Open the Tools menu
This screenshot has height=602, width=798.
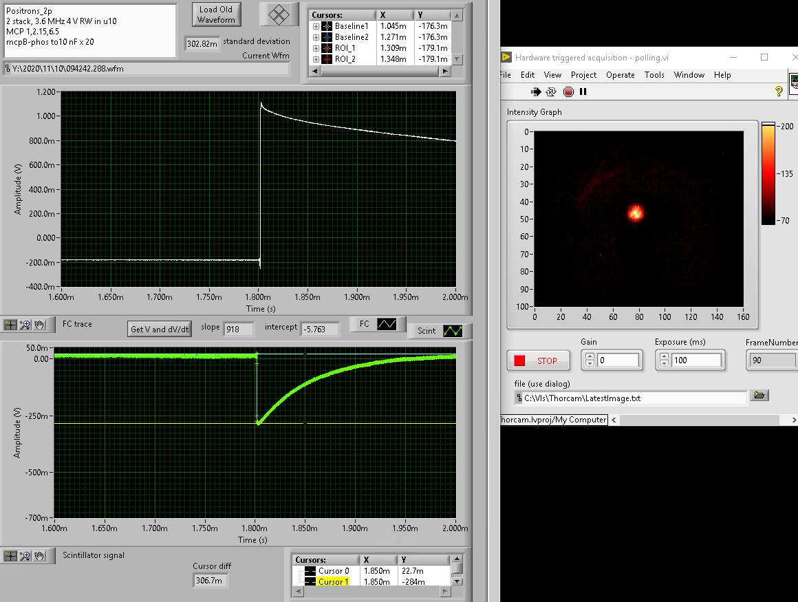654,75
